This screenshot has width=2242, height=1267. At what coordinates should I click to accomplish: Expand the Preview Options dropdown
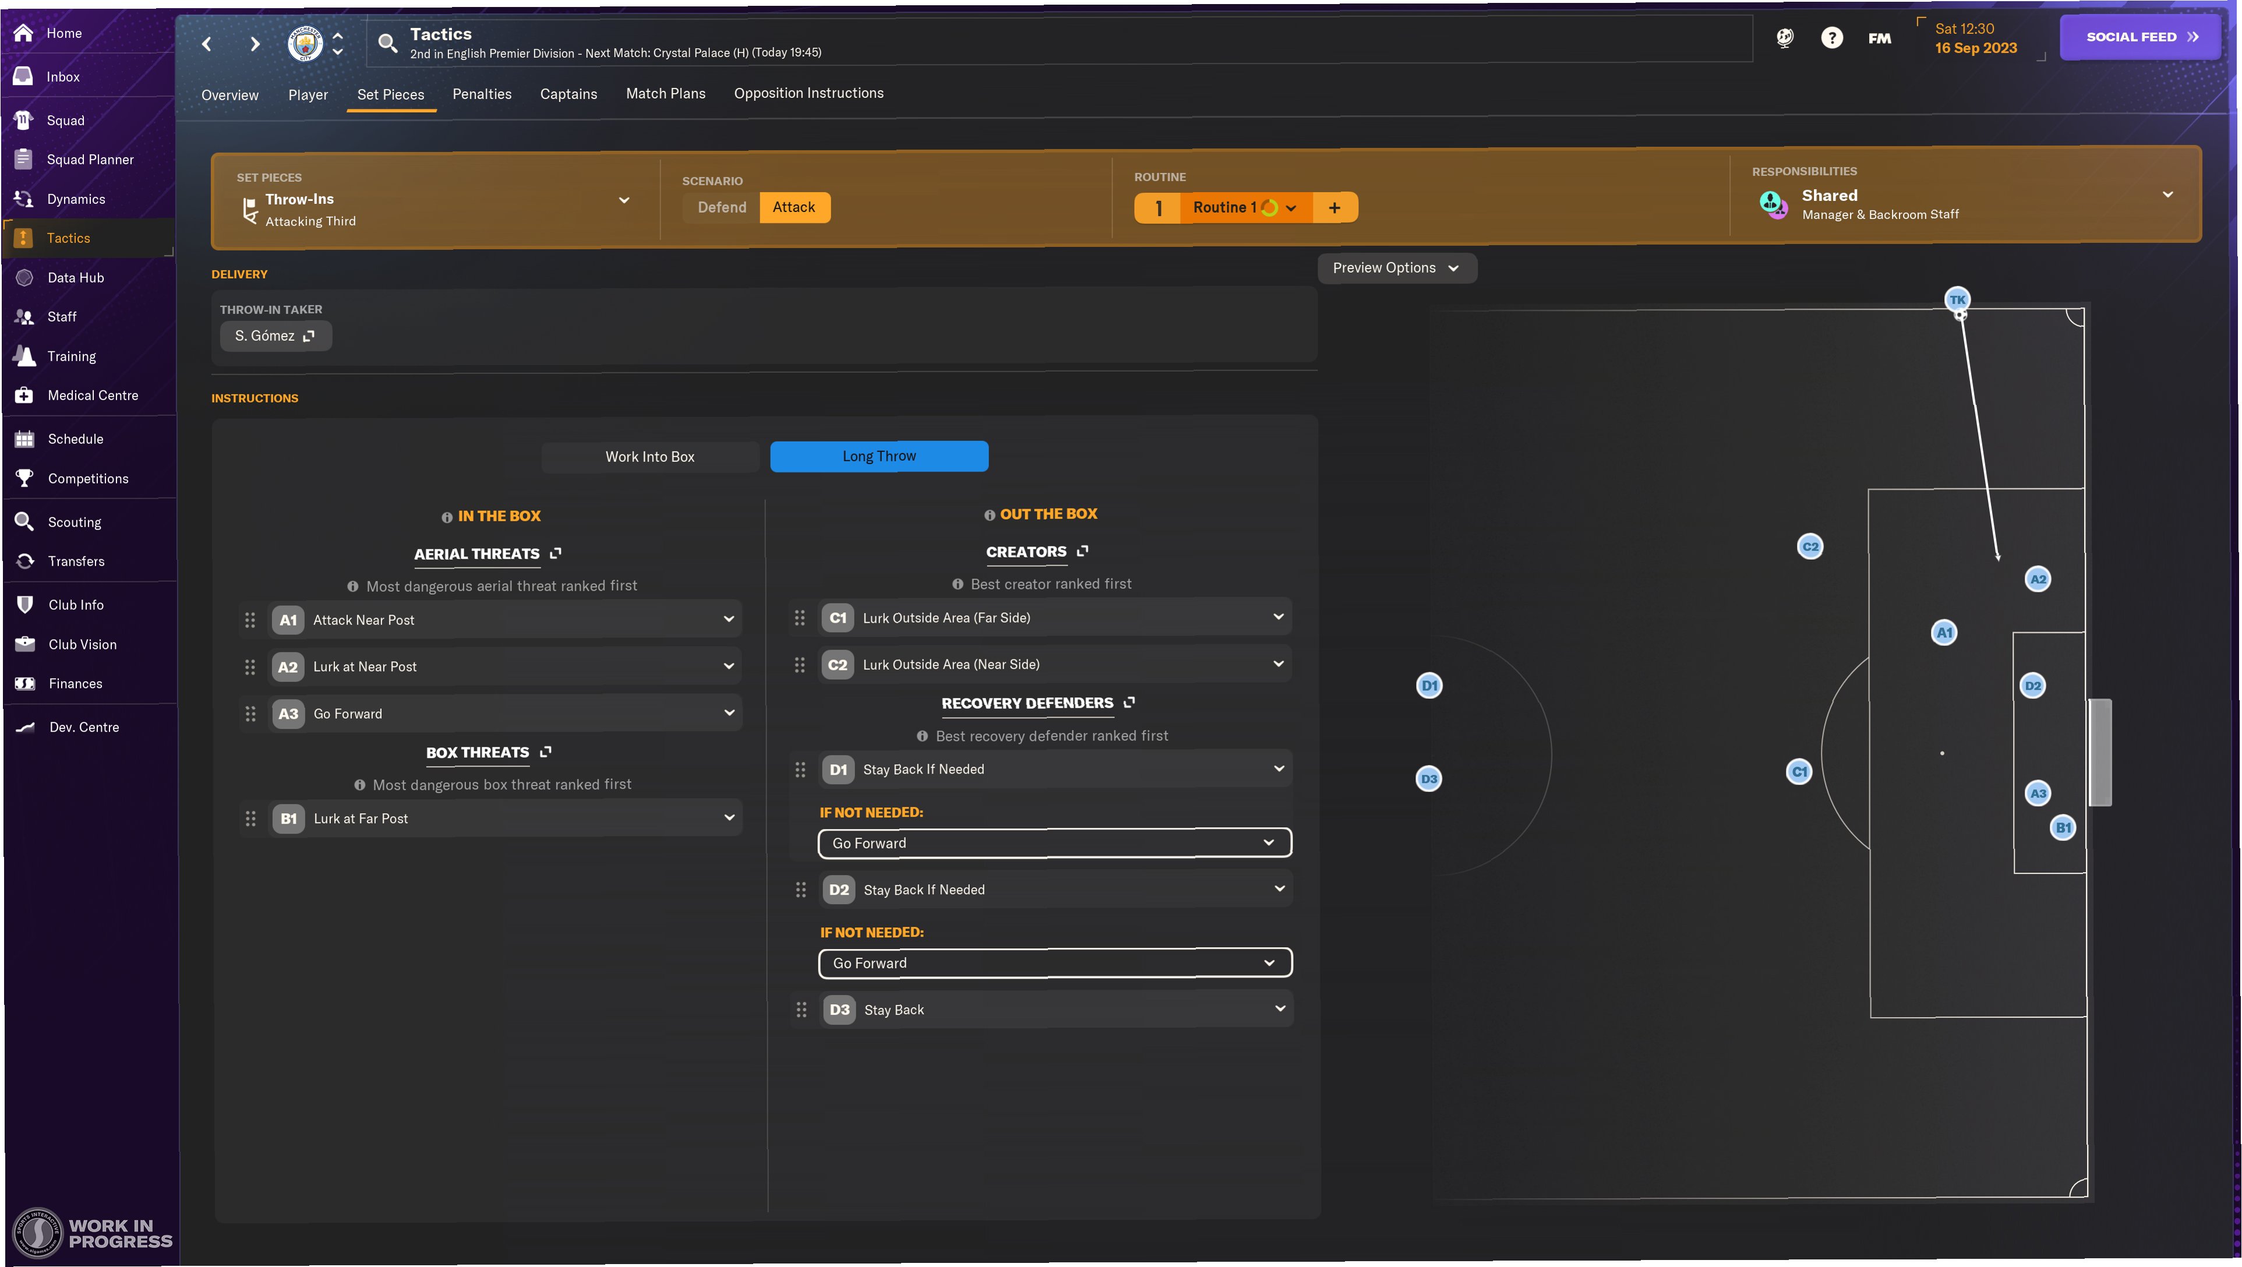(x=1395, y=268)
